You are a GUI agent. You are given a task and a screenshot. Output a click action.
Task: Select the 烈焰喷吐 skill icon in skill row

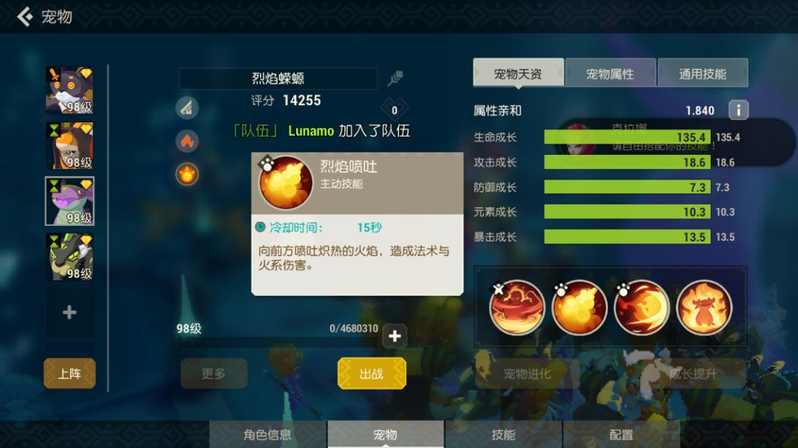pyautogui.click(x=579, y=308)
